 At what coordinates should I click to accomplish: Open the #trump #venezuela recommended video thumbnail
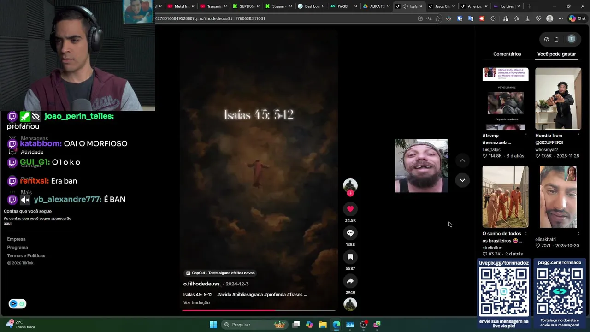tap(506, 99)
